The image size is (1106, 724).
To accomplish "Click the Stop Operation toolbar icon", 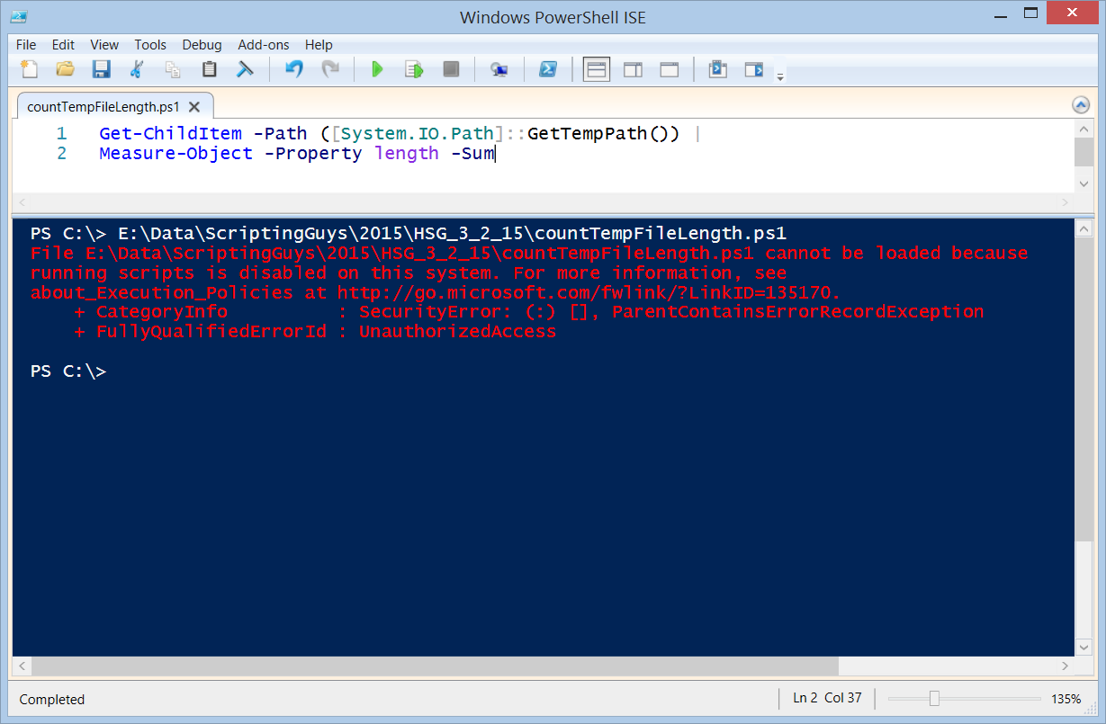I will [451, 68].
